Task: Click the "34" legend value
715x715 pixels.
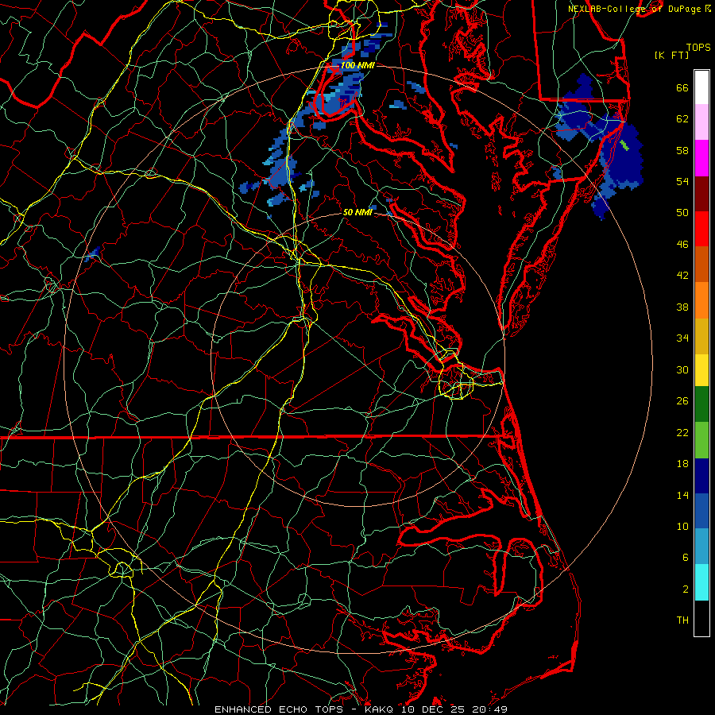Action: coord(682,338)
